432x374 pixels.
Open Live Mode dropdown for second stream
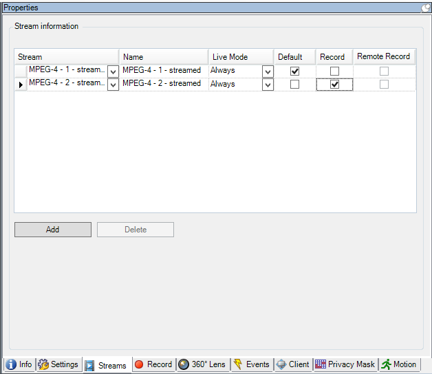(x=268, y=85)
